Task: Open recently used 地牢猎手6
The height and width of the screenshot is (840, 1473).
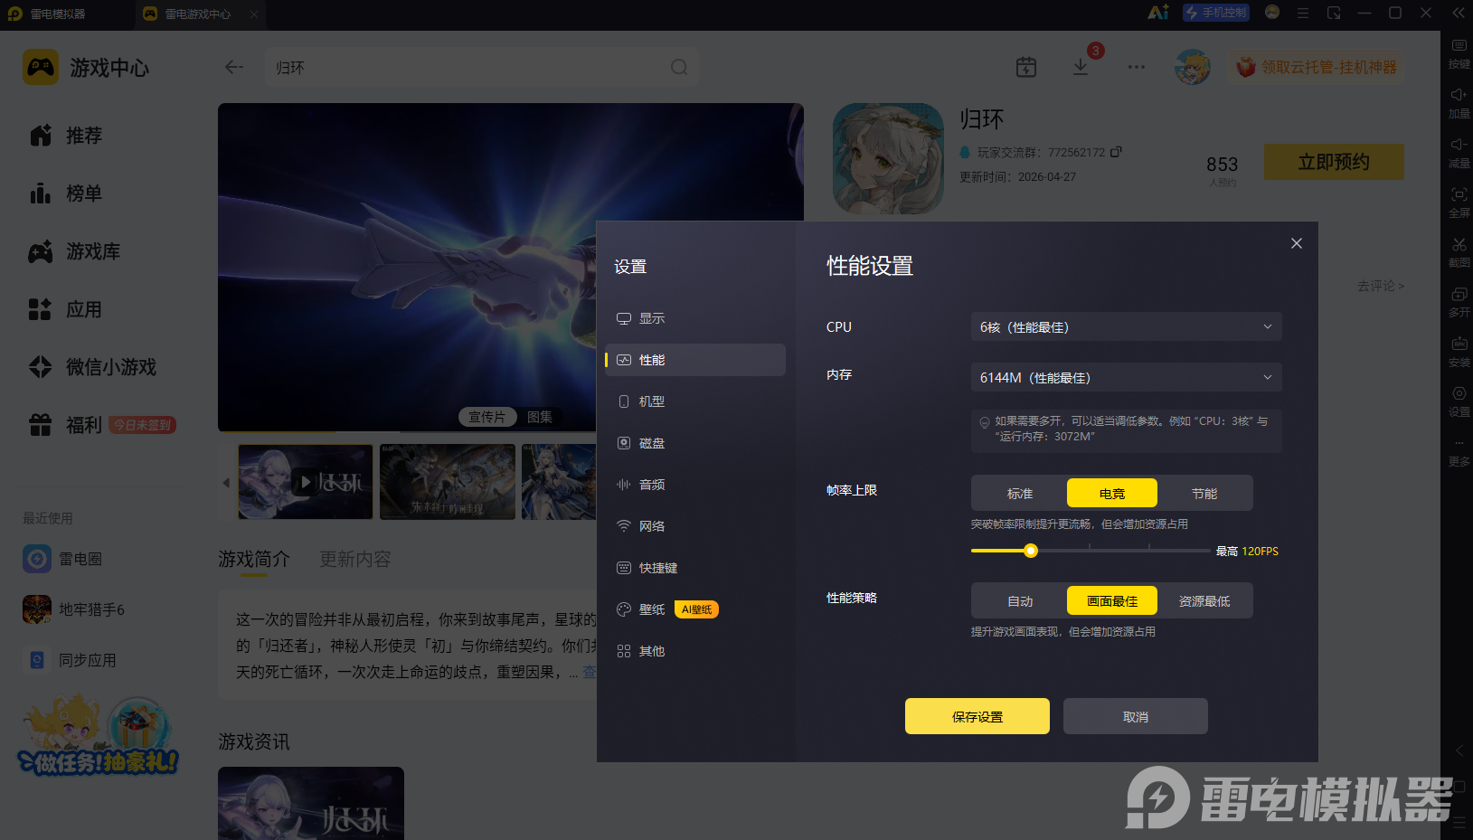Action: coord(74,609)
